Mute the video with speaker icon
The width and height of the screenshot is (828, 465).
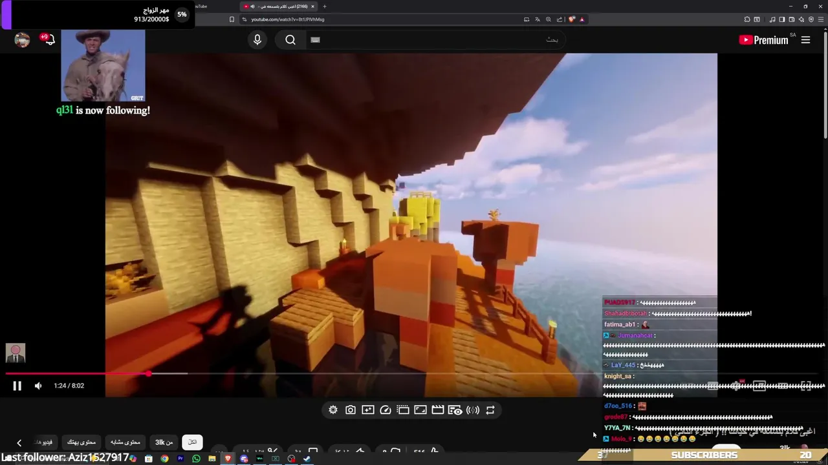click(x=38, y=386)
